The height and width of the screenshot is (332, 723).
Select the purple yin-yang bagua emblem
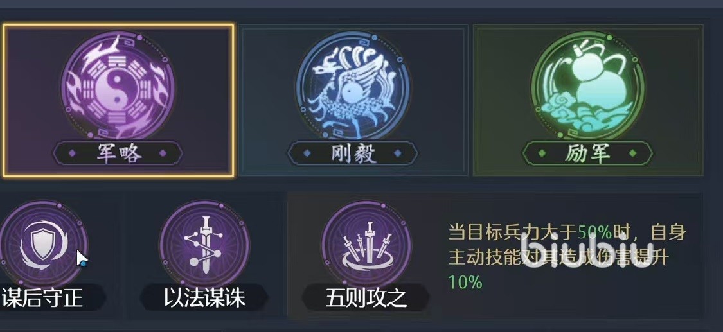[118, 86]
